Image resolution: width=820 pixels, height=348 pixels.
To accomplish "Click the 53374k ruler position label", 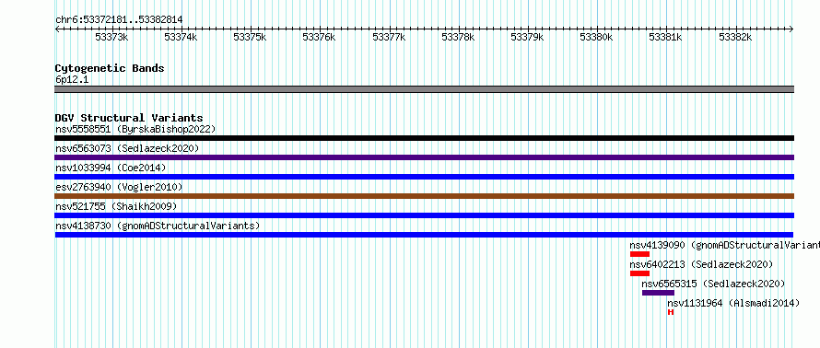I will tap(181, 37).
